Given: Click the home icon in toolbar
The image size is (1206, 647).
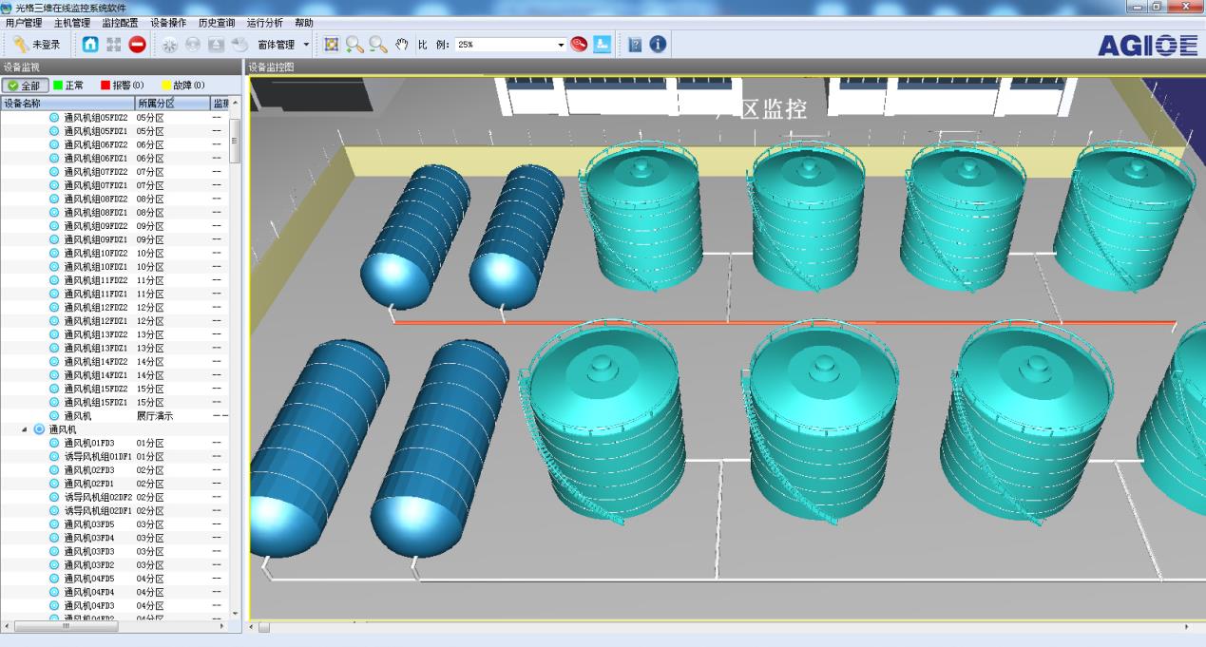Looking at the screenshot, I should (90, 45).
